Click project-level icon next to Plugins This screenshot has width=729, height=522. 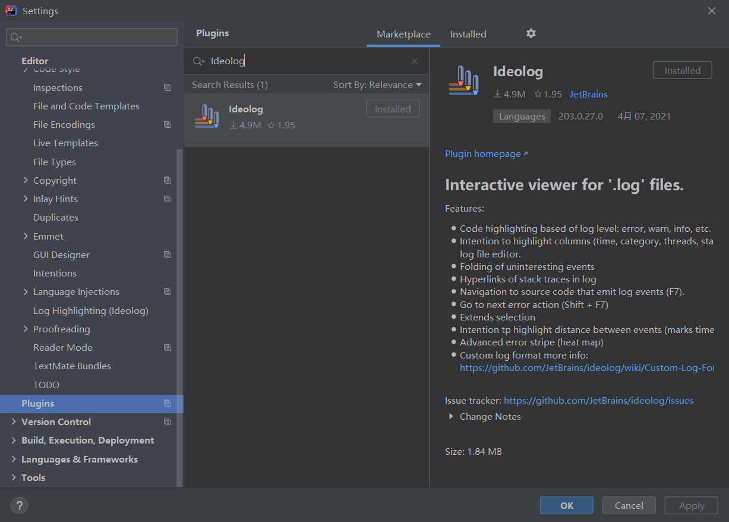pyautogui.click(x=167, y=403)
